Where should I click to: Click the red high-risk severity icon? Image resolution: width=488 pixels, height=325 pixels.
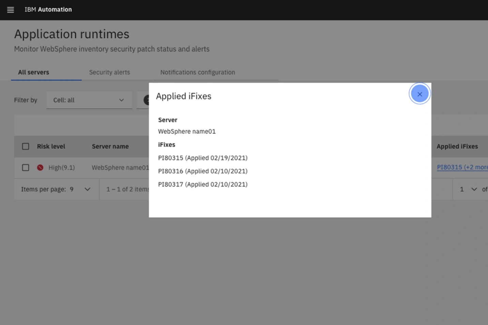(x=40, y=167)
